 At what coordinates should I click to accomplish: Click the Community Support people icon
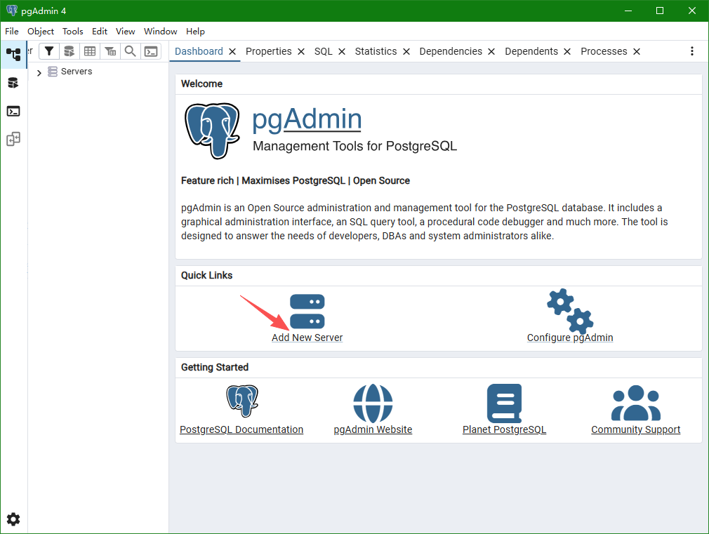point(636,403)
